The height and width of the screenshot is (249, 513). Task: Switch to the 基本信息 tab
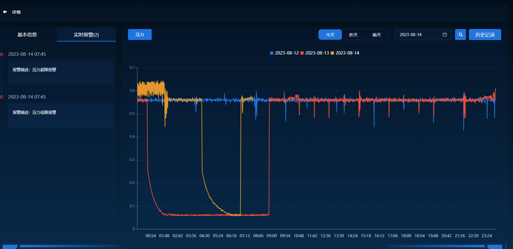tap(27, 35)
